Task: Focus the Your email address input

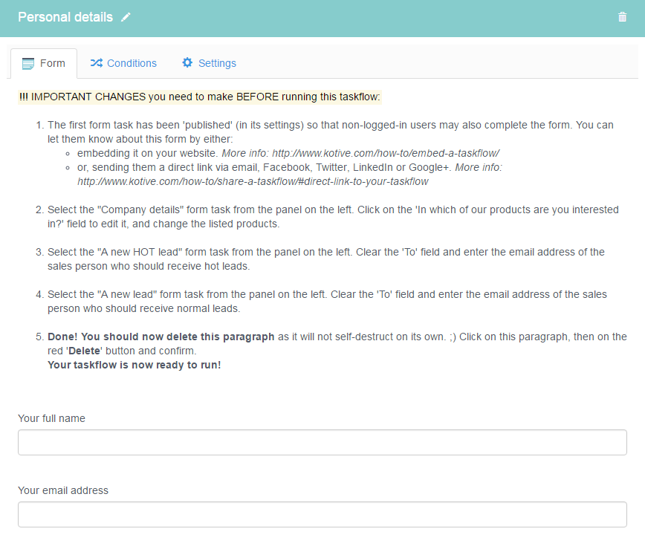Action: tap(322, 515)
